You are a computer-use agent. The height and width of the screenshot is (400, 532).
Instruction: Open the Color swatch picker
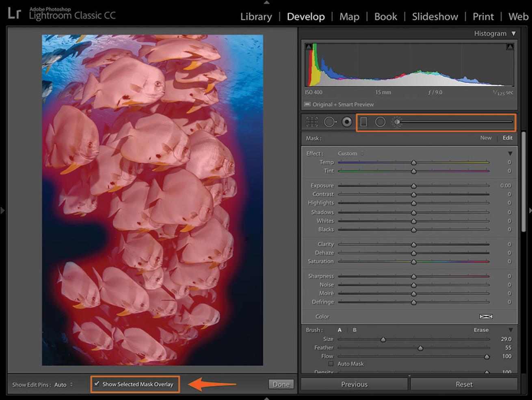pyautogui.click(x=486, y=316)
